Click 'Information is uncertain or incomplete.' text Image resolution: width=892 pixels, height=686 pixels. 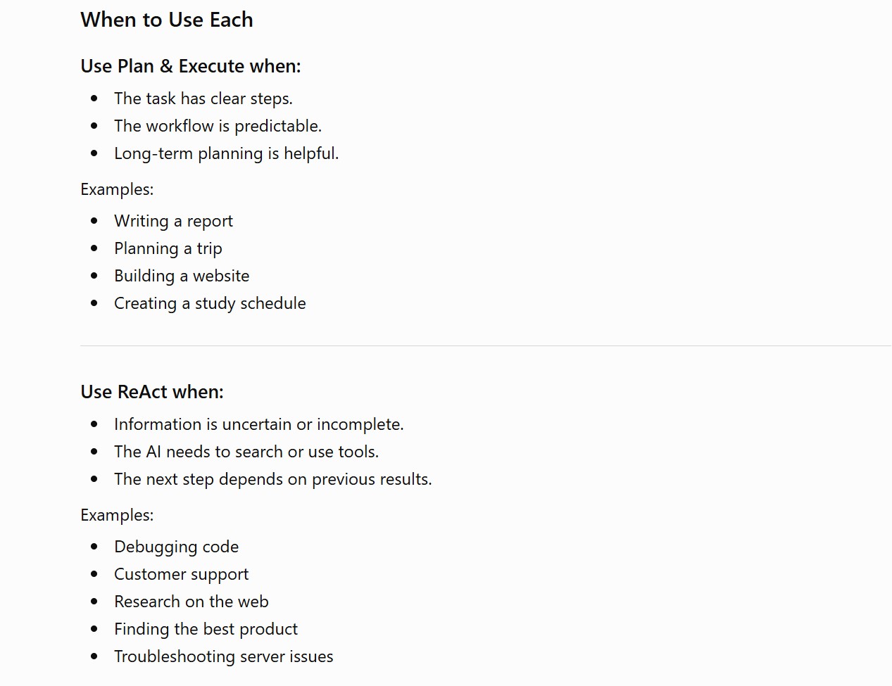click(x=259, y=424)
